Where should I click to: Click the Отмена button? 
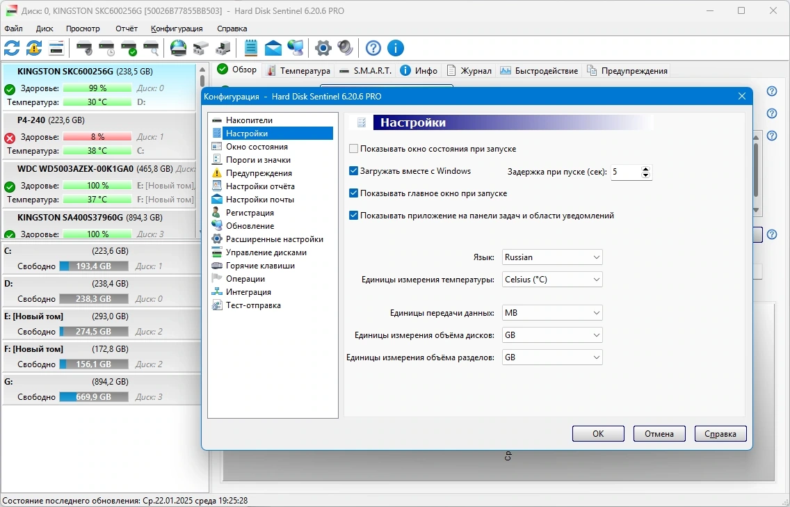(659, 433)
